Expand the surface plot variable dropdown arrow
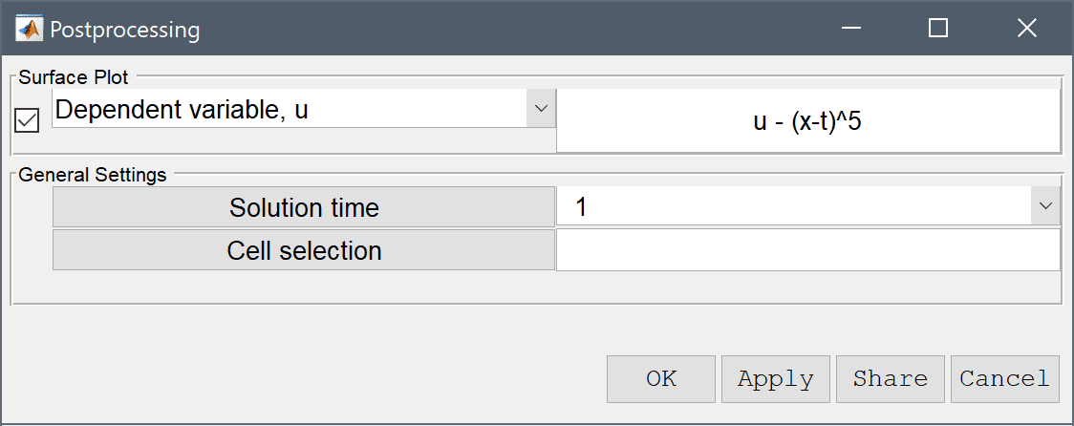1074x426 pixels. (541, 108)
